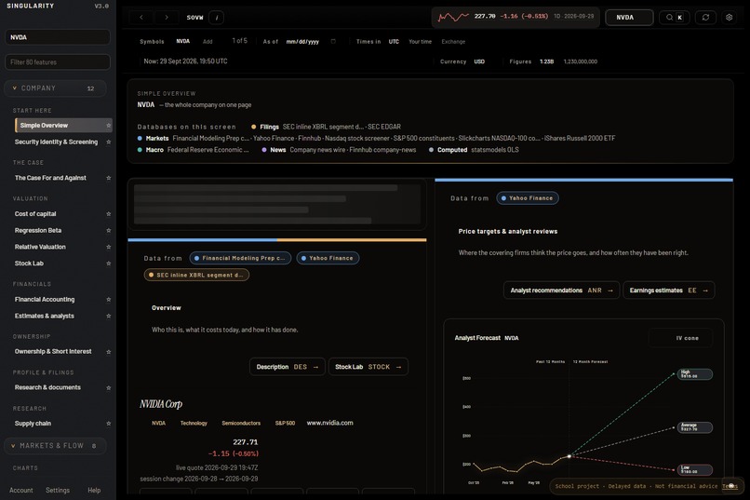Focus the Filter 80 features box
Viewport: 750px width, 500px height.
pos(58,62)
